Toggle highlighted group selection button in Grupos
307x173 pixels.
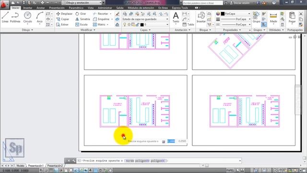click(x=264, y=25)
